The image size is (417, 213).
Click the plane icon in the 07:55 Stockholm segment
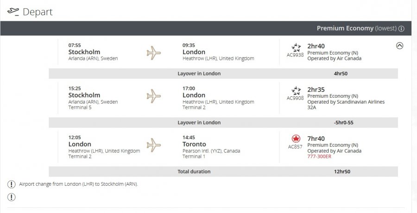(x=153, y=52)
